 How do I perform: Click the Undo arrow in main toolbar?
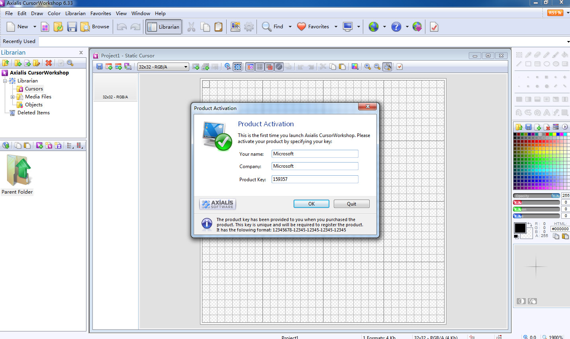[122, 27]
